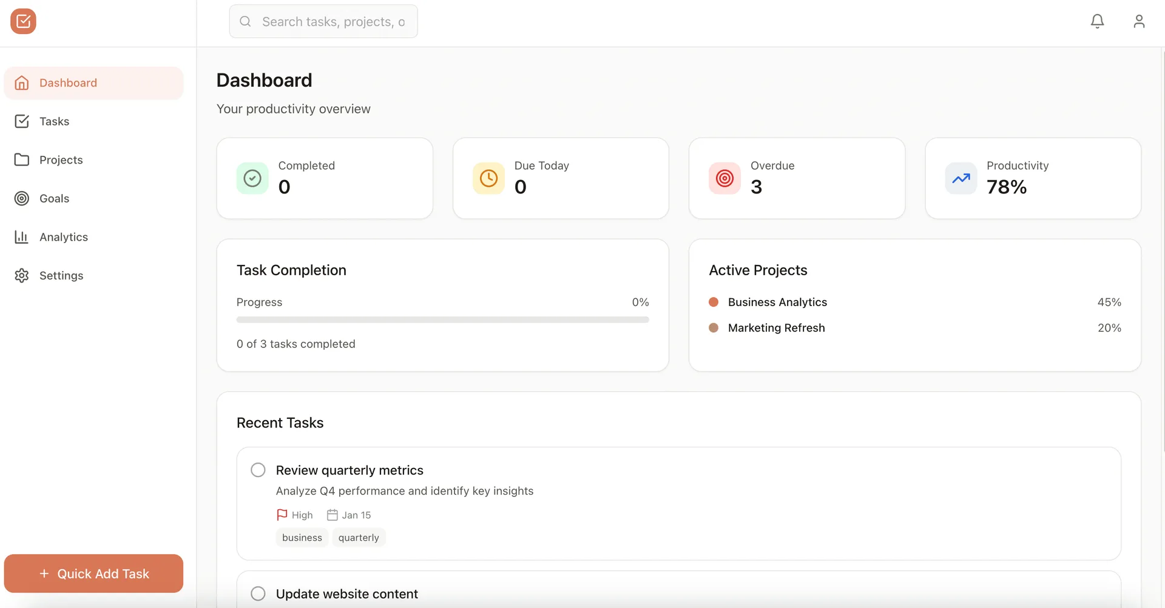Open the Marketing Refresh project
This screenshot has width=1165, height=608.
pos(776,327)
